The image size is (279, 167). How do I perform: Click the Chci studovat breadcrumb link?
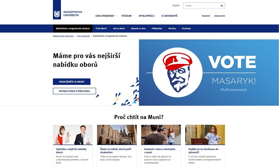click(83, 36)
